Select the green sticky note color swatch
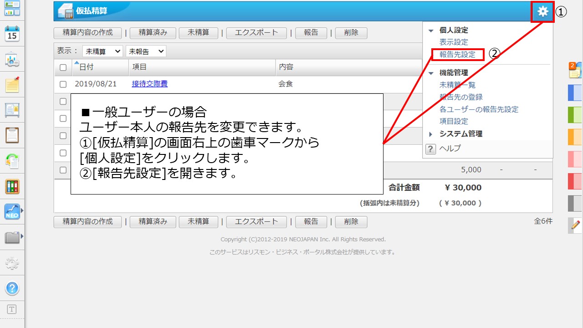The image size is (583, 328). (x=575, y=114)
